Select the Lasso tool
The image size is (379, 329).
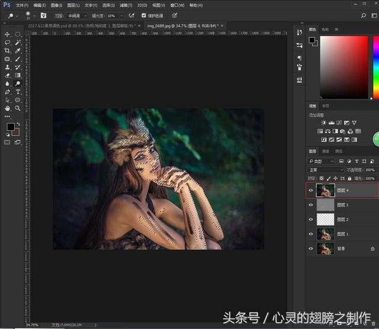point(8,43)
